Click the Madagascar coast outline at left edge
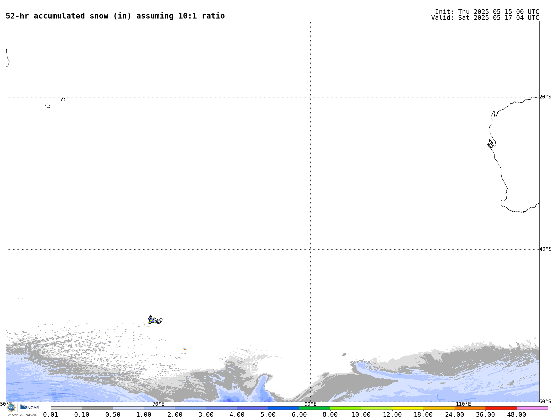This screenshot has width=556, height=418. click(7, 57)
